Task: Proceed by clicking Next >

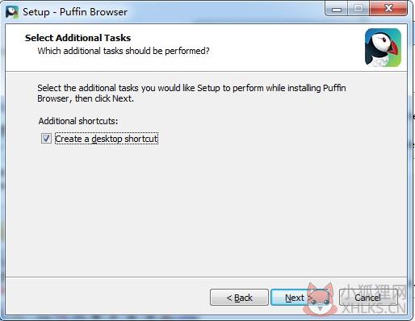Action: [298, 298]
